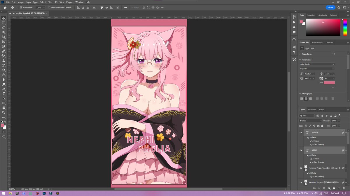The image size is (350, 196).
Task: Go to Photoshop Home screen
Action: (x=5, y=8)
